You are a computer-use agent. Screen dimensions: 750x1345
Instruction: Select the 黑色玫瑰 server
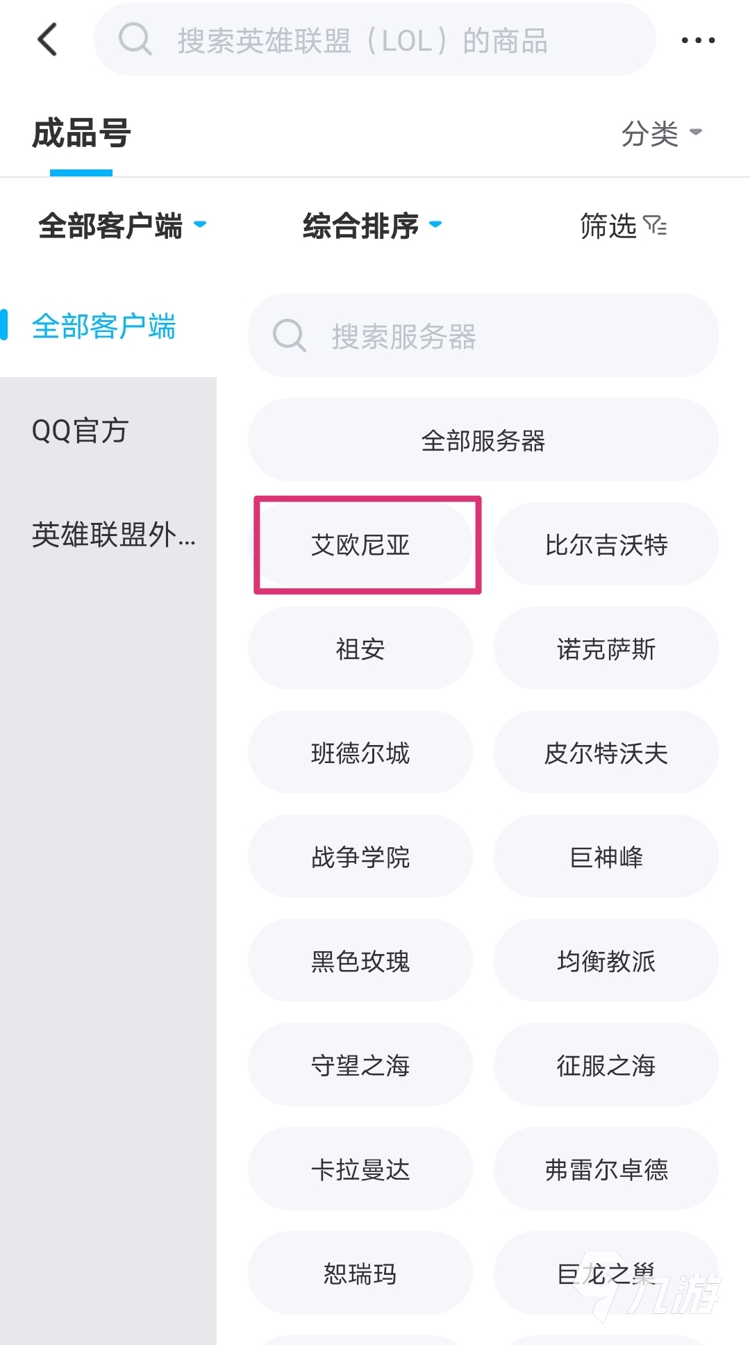click(360, 961)
